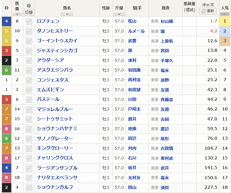Click the 切替 mark switch button
The width and height of the screenshot is (231, 193).
tap(29, 12)
